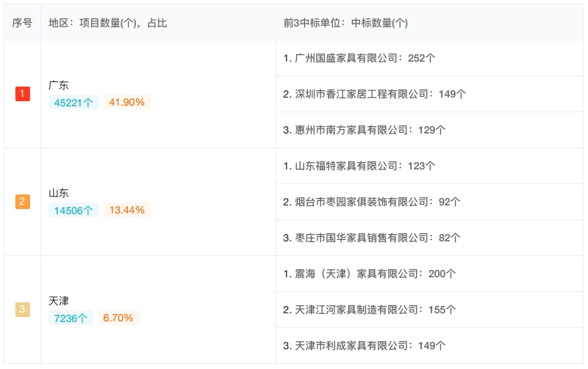
Task: Open 深圳市香江家居工程有限公司 entry
Action: click(x=429, y=94)
